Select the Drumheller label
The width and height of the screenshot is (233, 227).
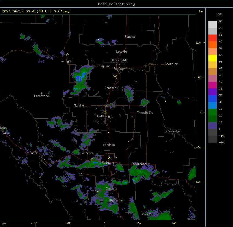(x=172, y=131)
